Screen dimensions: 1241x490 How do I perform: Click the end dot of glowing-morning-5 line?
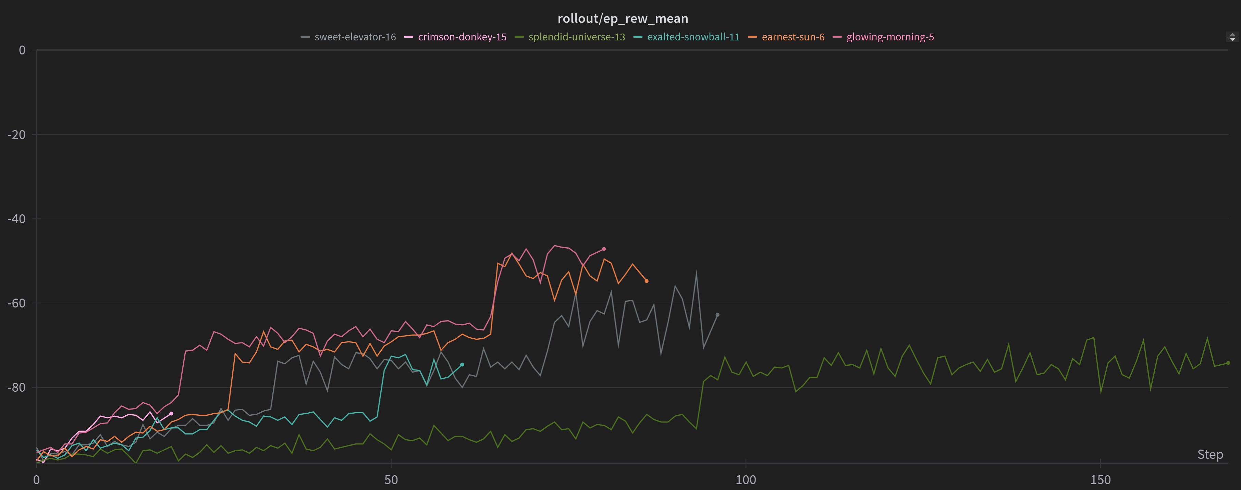[x=604, y=249]
